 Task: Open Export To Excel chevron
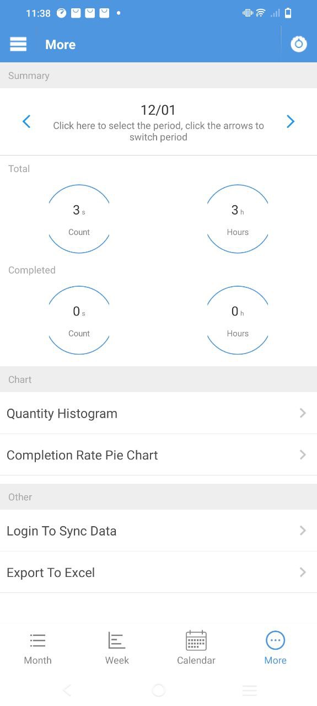303,573
